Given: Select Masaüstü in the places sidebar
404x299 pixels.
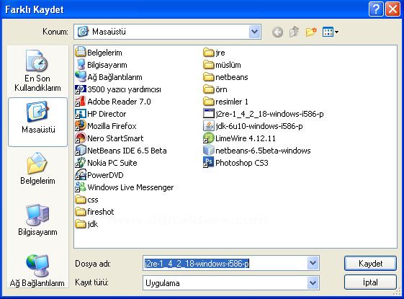Looking at the screenshot, I should 38,122.
